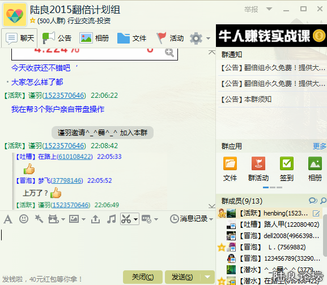327x285 pixels.
Task: Click the 40元红包 promo text
Action: click(42, 279)
